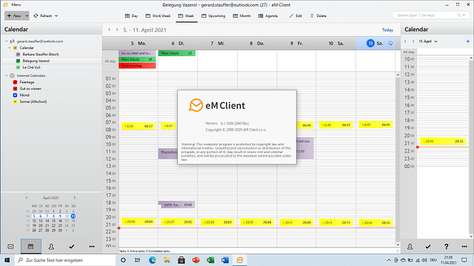Image resolution: width=474 pixels, height=266 pixels.
Task: Switch to Upcoming view
Action: click(x=214, y=16)
